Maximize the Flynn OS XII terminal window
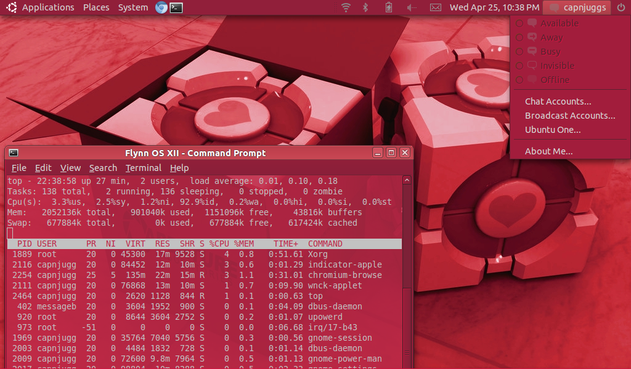Image resolution: width=631 pixels, height=369 pixels. click(391, 153)
